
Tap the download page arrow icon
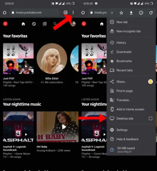tap(131, 13)
